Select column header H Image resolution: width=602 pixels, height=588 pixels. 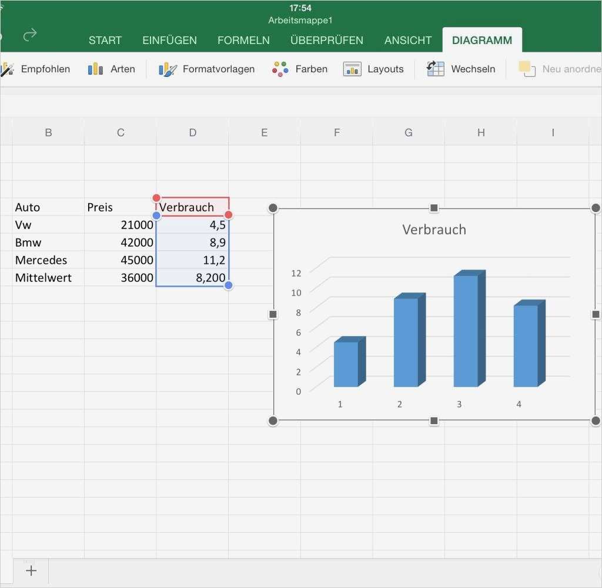coord(481,132)
